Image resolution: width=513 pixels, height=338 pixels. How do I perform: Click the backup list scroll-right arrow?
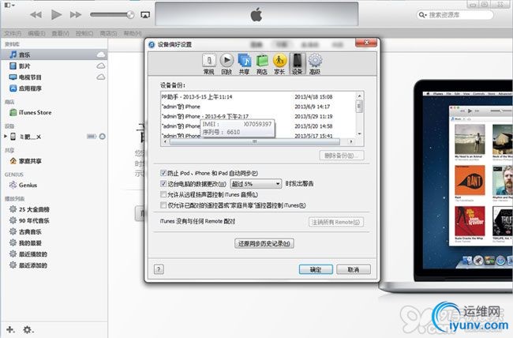click(x=351, y=141)
